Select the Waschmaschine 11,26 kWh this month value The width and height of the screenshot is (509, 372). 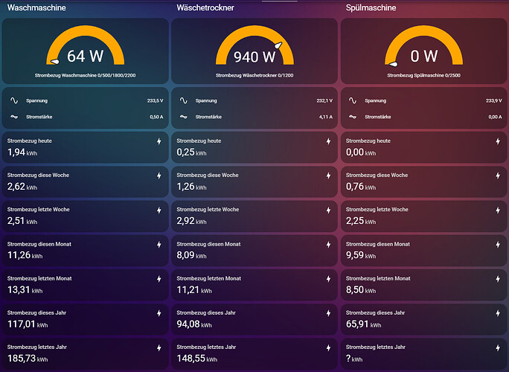click(25, 255)
